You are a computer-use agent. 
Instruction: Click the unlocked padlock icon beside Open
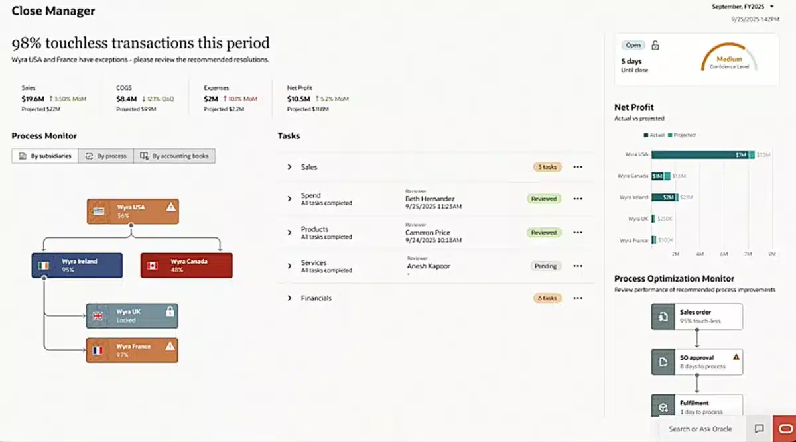click(655, 46)
